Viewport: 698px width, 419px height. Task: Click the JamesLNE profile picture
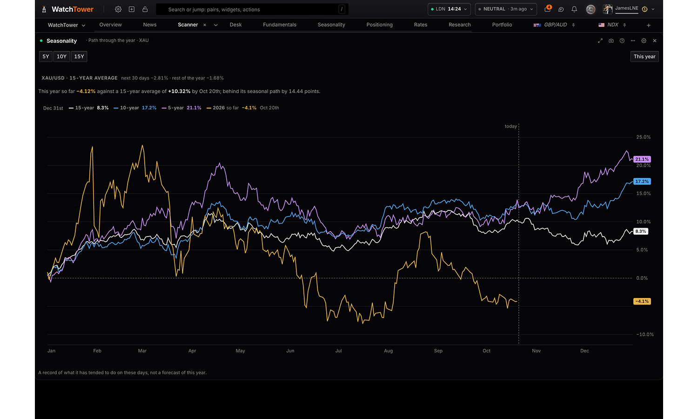[608, 9]
